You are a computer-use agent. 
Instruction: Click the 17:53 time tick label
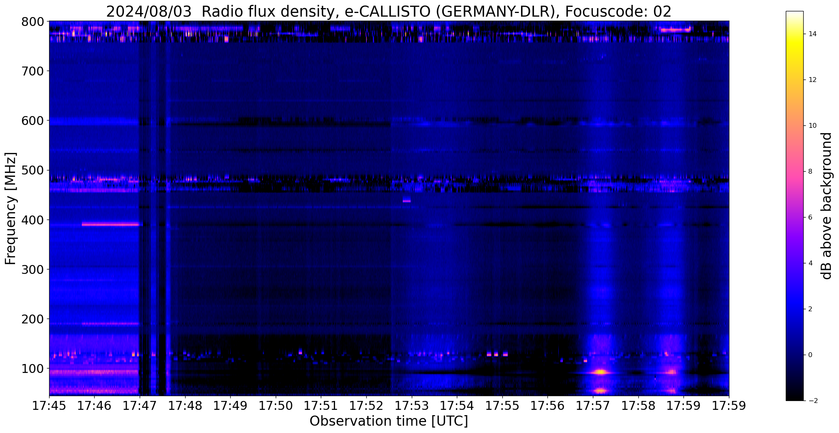412,406
